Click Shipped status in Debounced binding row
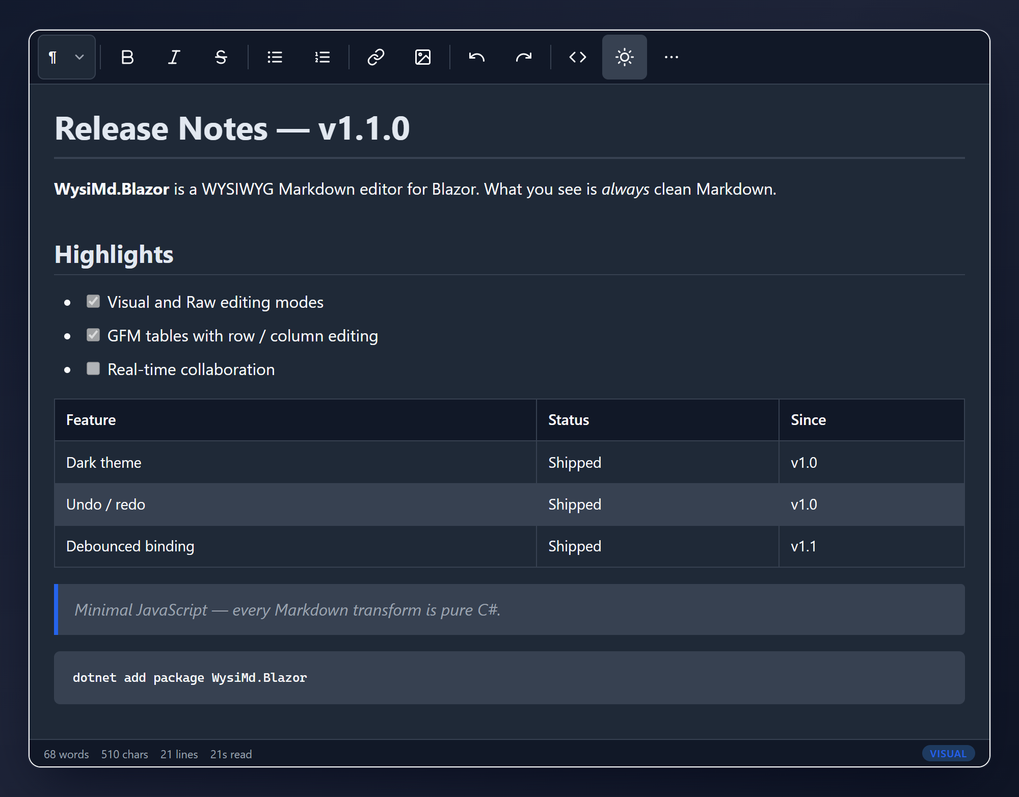Screen dimensions: 1019x797 (657, 546)
